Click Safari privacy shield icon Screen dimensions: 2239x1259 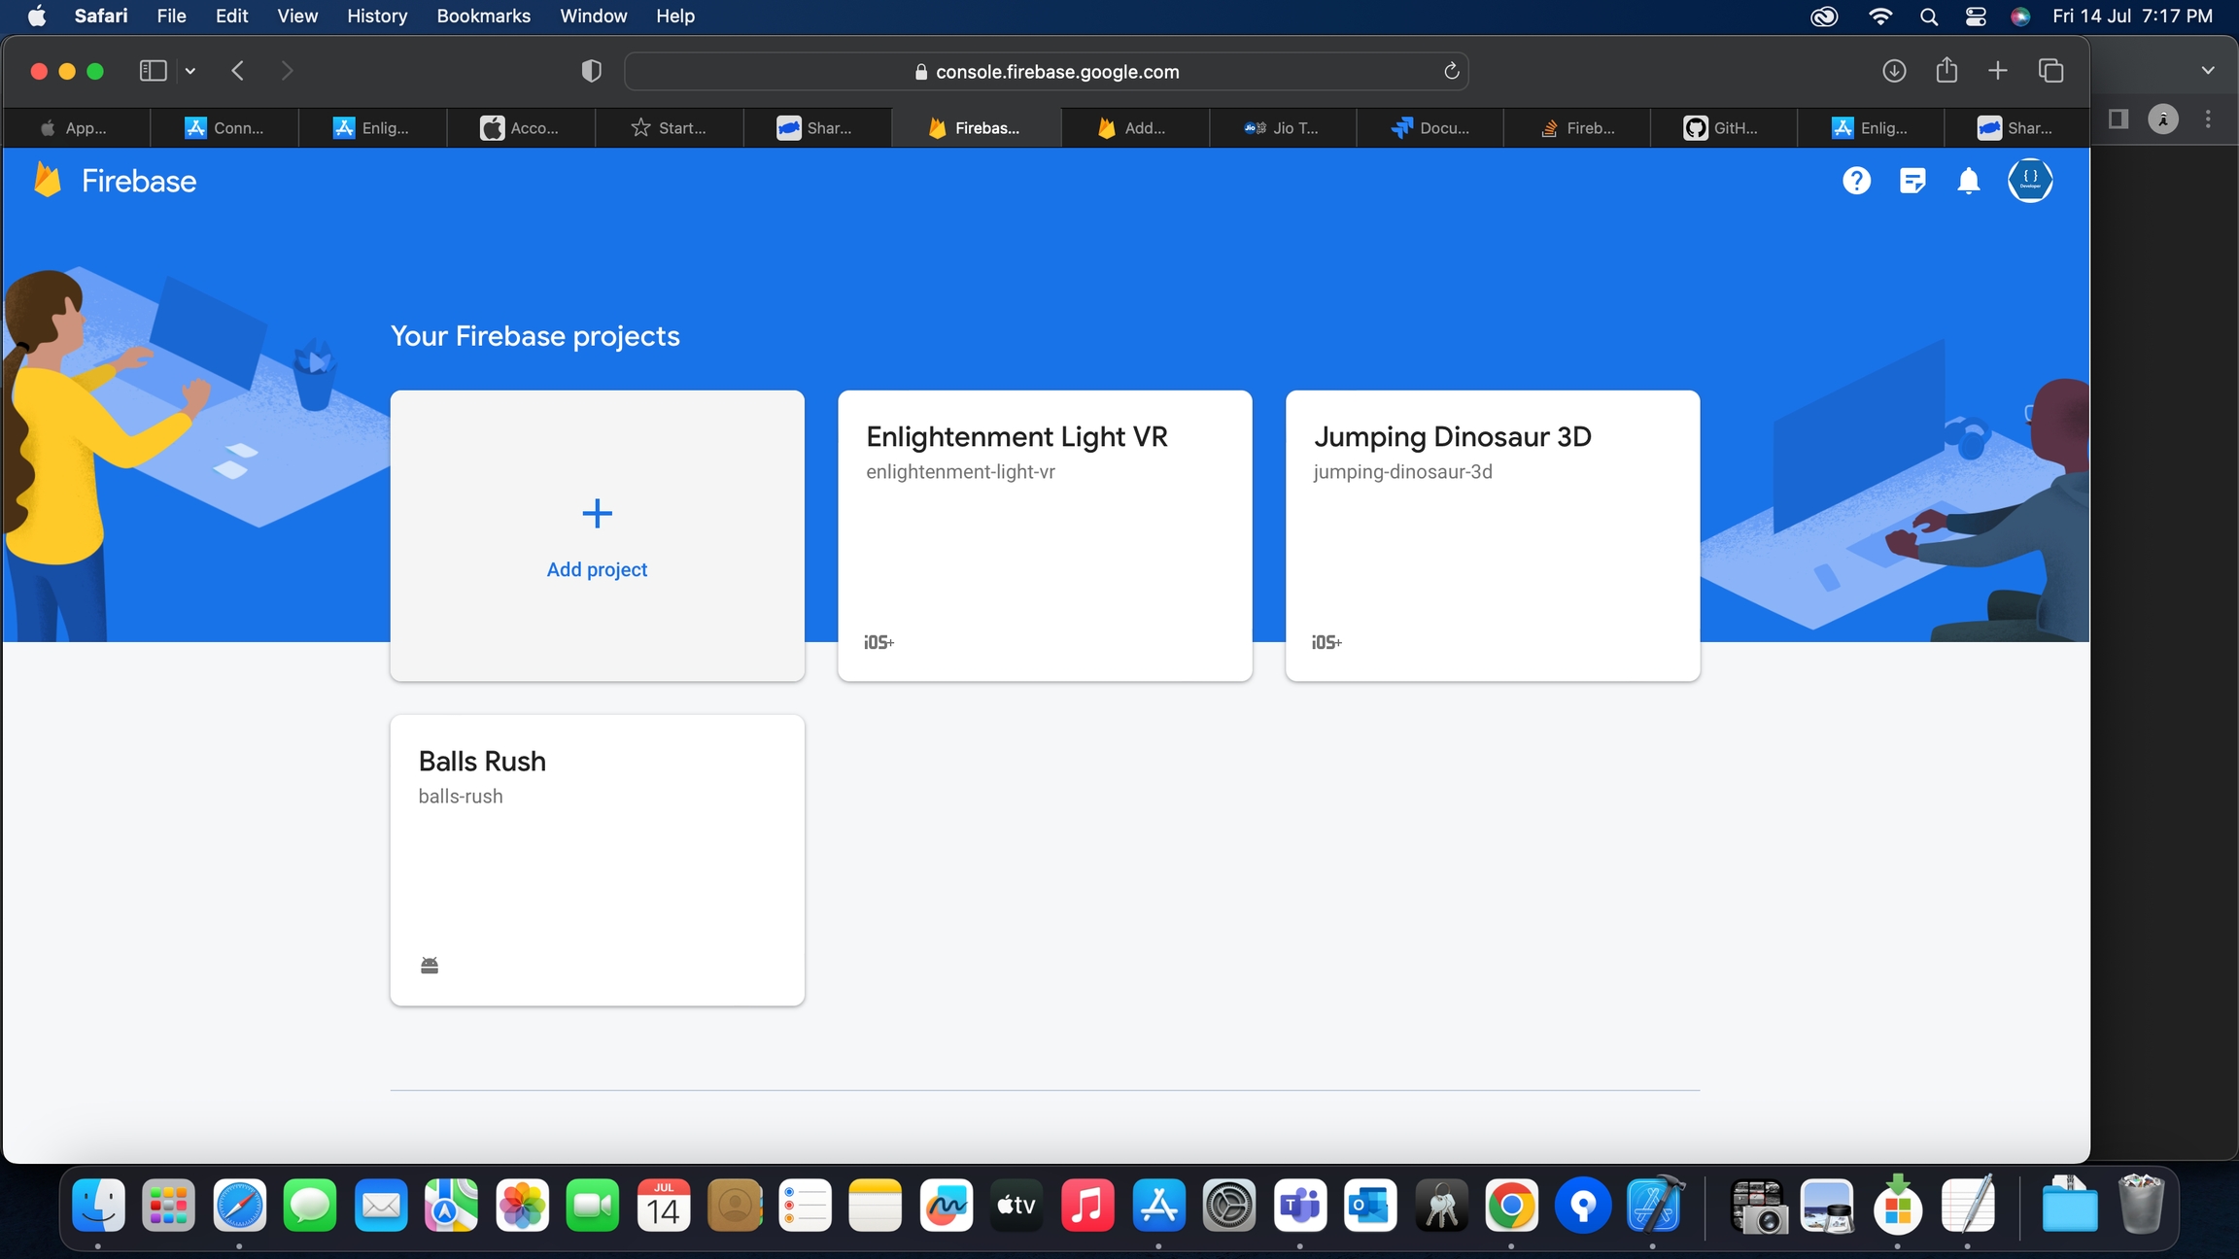coord(591,71)
